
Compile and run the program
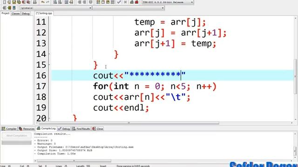[x=108, y=2]
